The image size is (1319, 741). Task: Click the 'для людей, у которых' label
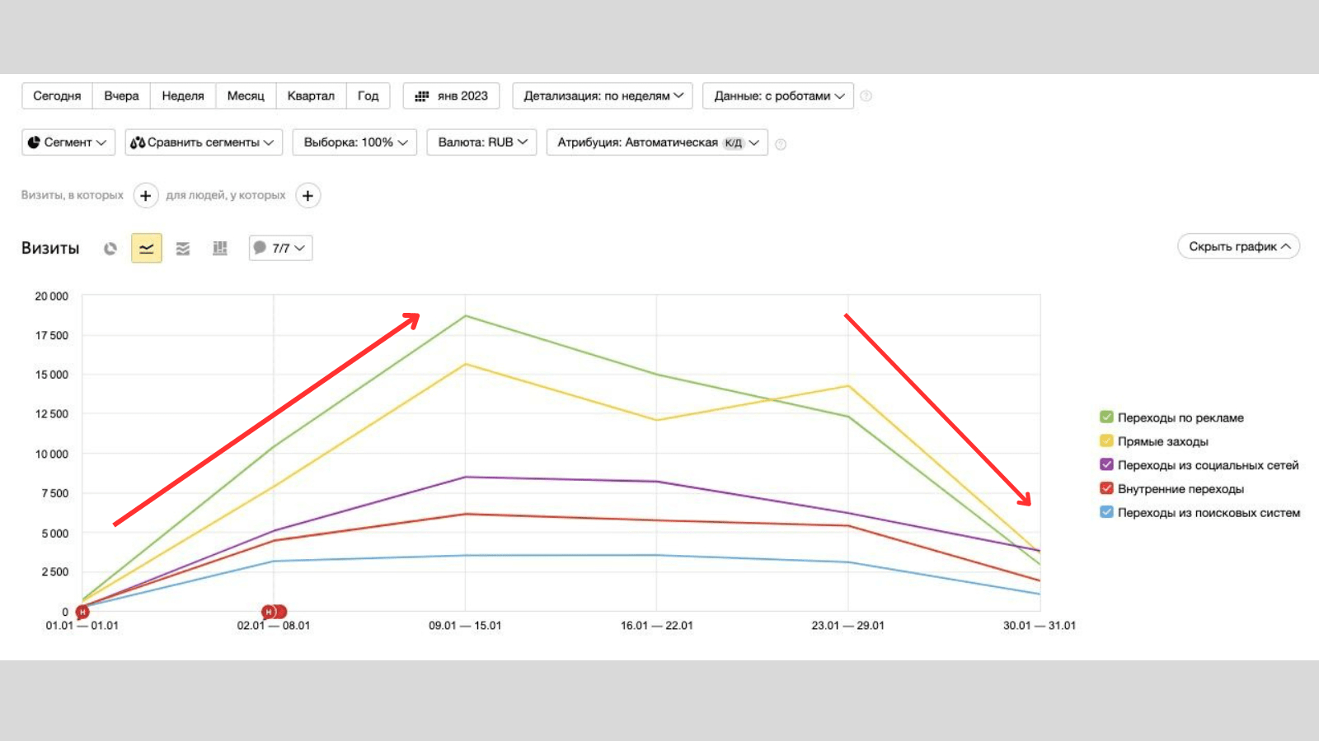click(226, 195)
